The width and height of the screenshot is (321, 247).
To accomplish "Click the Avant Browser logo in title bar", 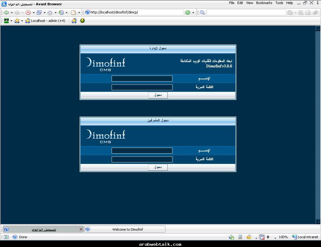I will pyautogui.click(x=4, y=4).
